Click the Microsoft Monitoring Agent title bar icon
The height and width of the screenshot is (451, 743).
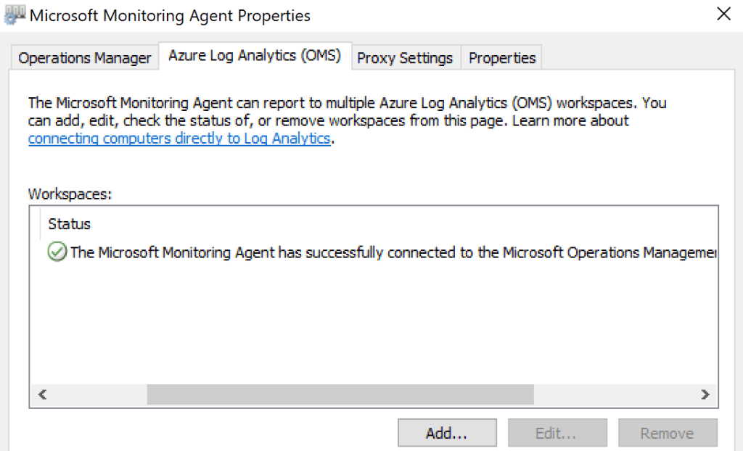point(15,14)
